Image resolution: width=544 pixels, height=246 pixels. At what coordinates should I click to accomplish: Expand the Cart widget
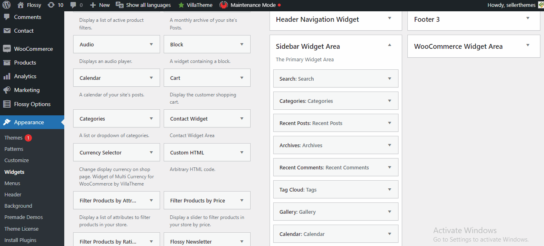242,78
